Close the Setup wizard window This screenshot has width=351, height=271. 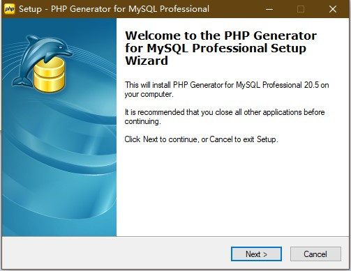pos(333,9)
